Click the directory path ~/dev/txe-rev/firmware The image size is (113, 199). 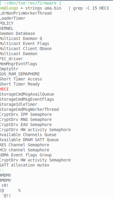tap(30, 3)
